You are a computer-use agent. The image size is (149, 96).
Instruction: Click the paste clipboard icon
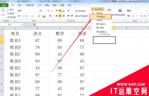coord(3,11)
